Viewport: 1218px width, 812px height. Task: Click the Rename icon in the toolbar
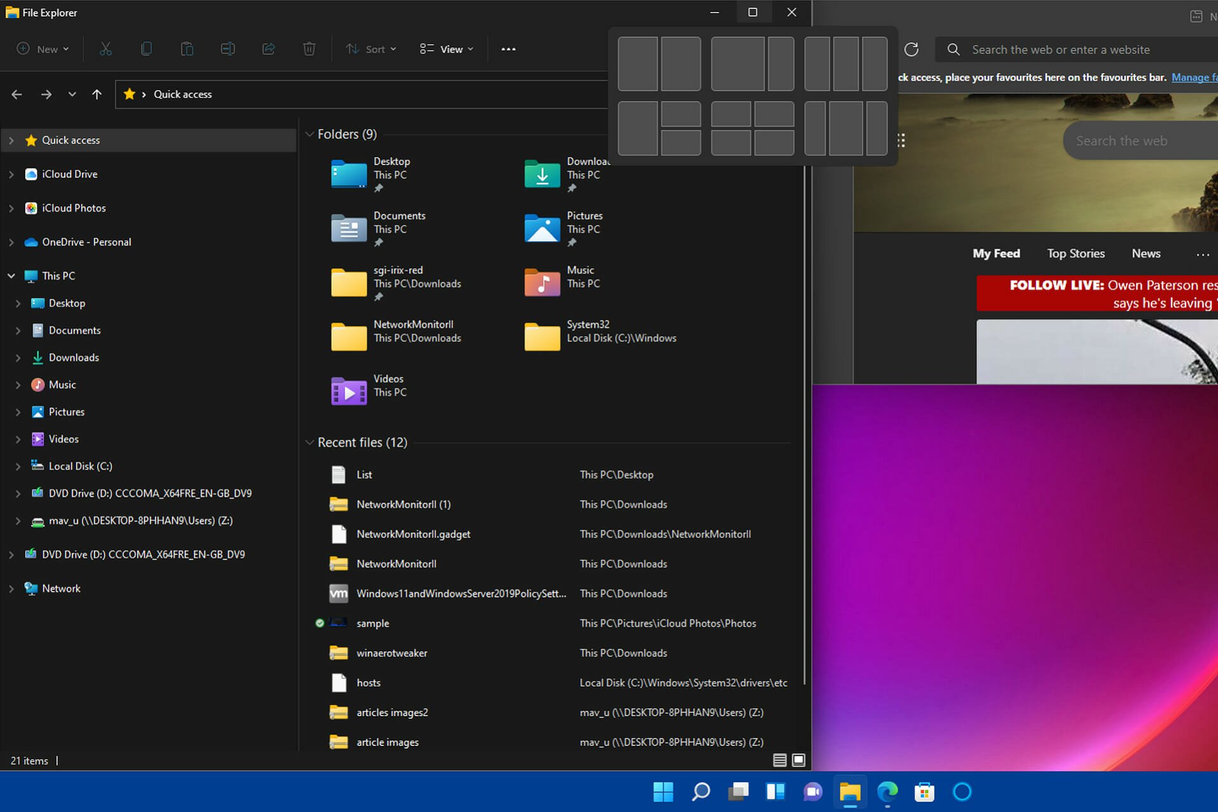pos(228,49)
